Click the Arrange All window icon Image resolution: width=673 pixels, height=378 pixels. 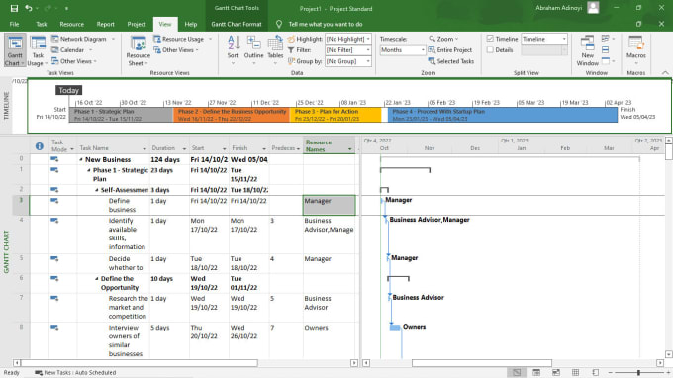[605, 49]
